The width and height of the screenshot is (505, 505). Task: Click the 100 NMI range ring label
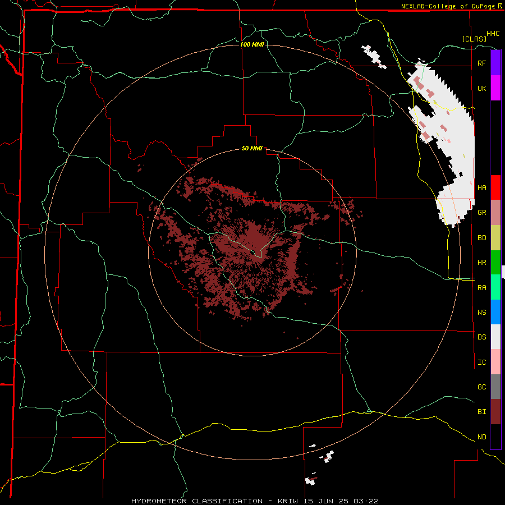[x=252, y=44]
